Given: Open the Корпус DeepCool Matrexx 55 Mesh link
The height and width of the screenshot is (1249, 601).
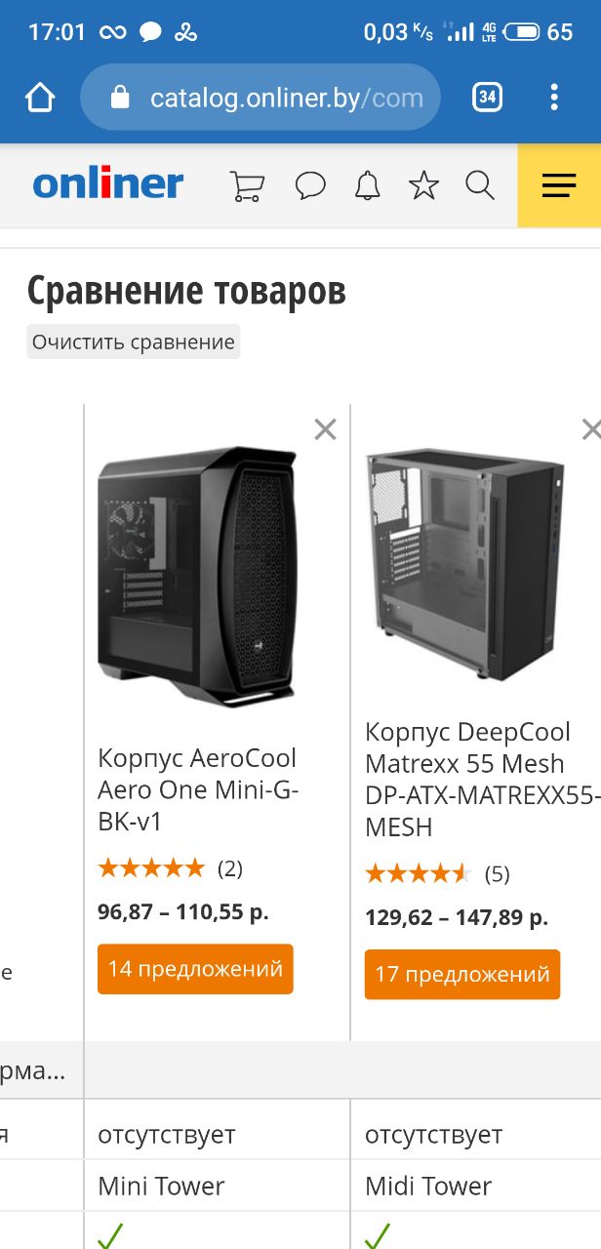Looking at the screenshot, I should tap(483, 779).
